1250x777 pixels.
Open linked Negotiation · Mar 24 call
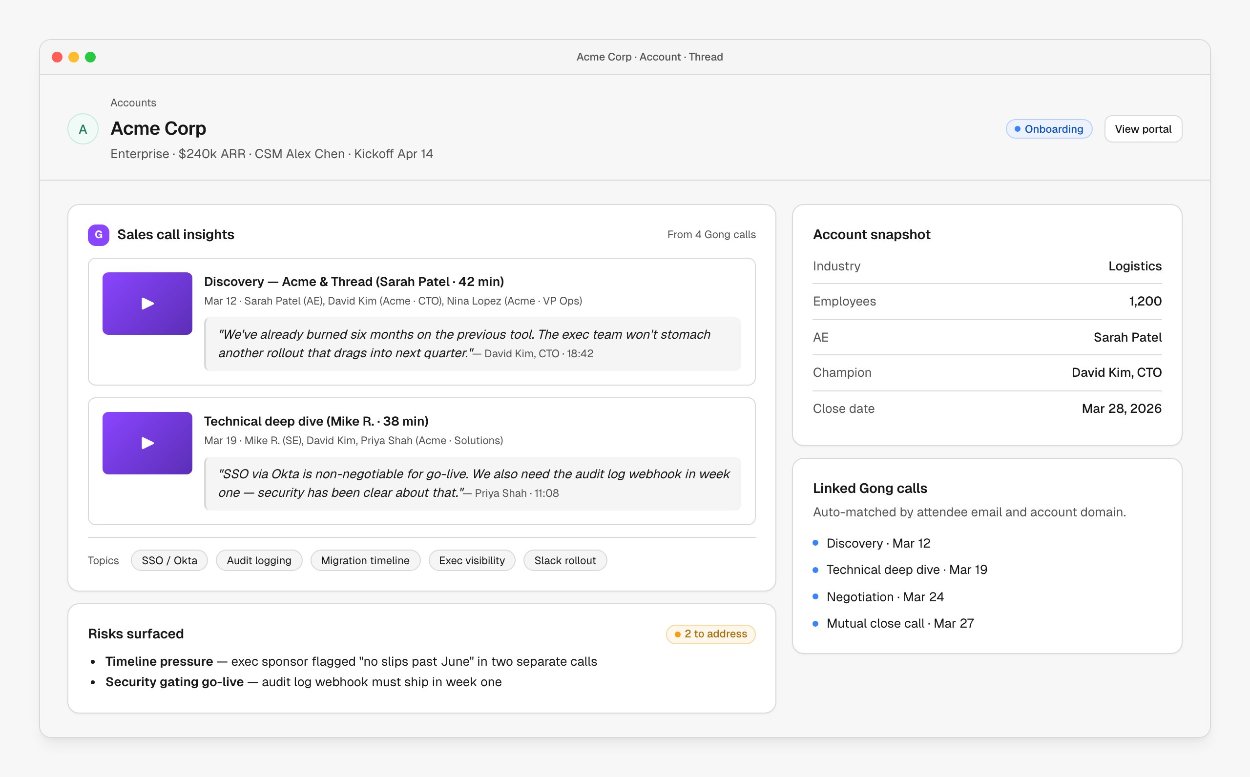tap(885, 596)
